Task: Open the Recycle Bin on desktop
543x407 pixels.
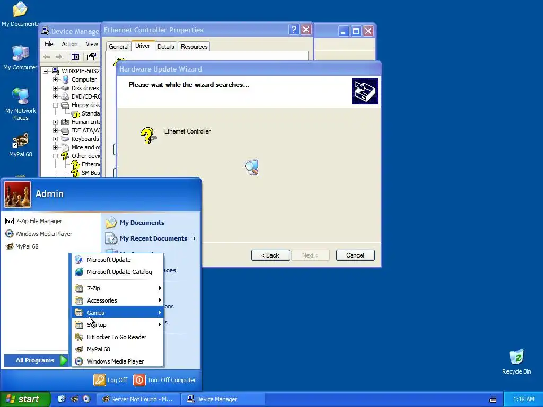Action: [516, 361]
